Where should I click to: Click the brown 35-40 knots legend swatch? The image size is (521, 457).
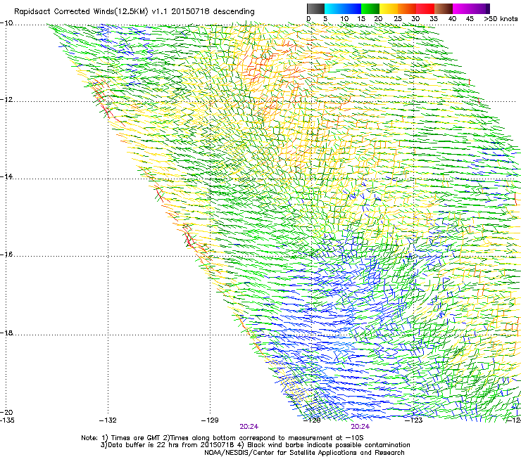(x=444, y=8)
